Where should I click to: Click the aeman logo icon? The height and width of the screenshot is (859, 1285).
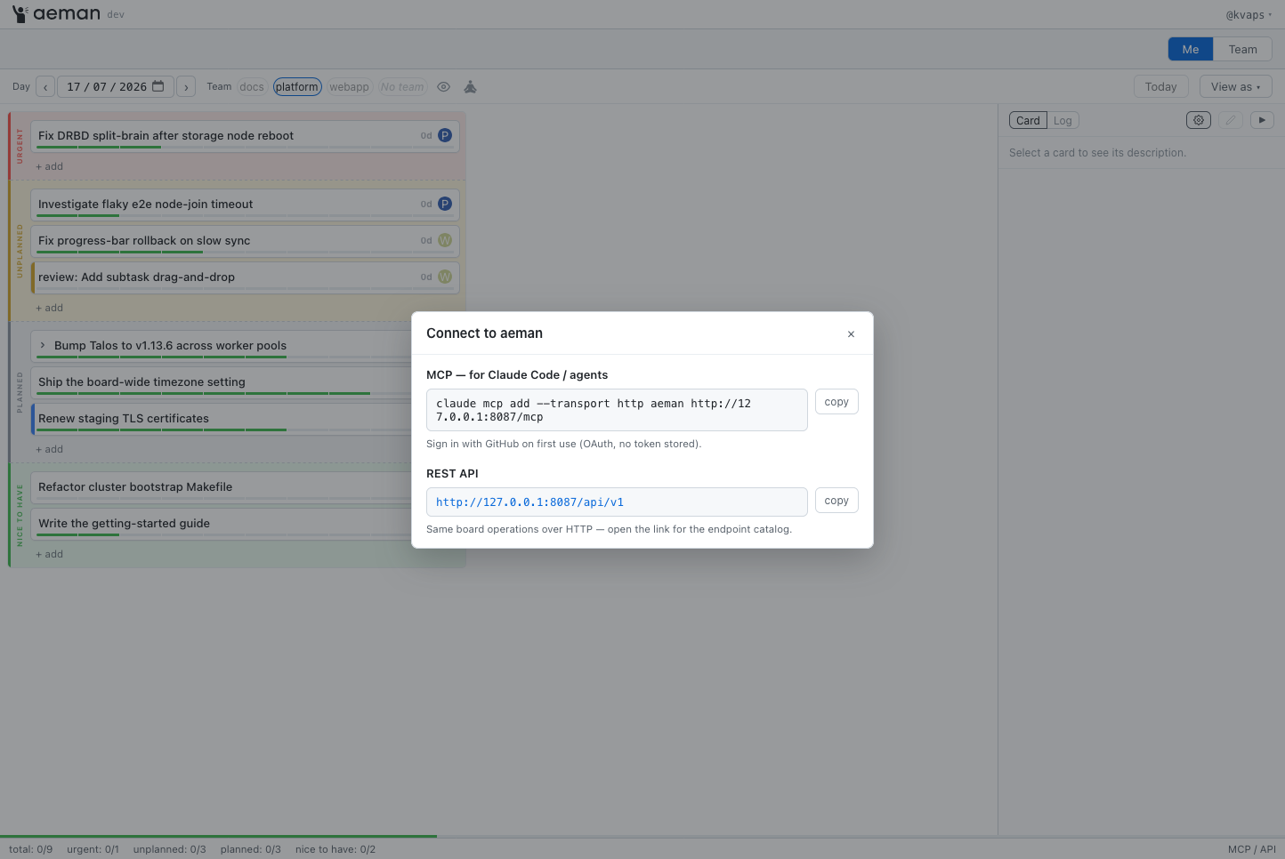click(20, 13)
